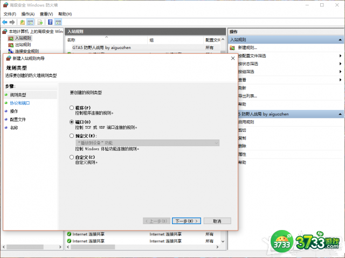345x258 pixels.
Task: Click the Back arrow toolbar icon
Action: (5, 22)
